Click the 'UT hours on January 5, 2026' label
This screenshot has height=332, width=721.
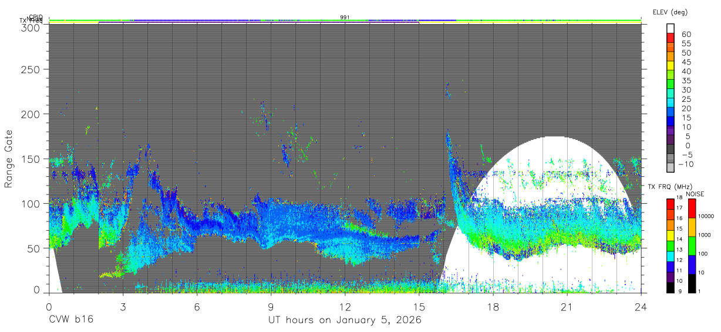coord(345,320)
